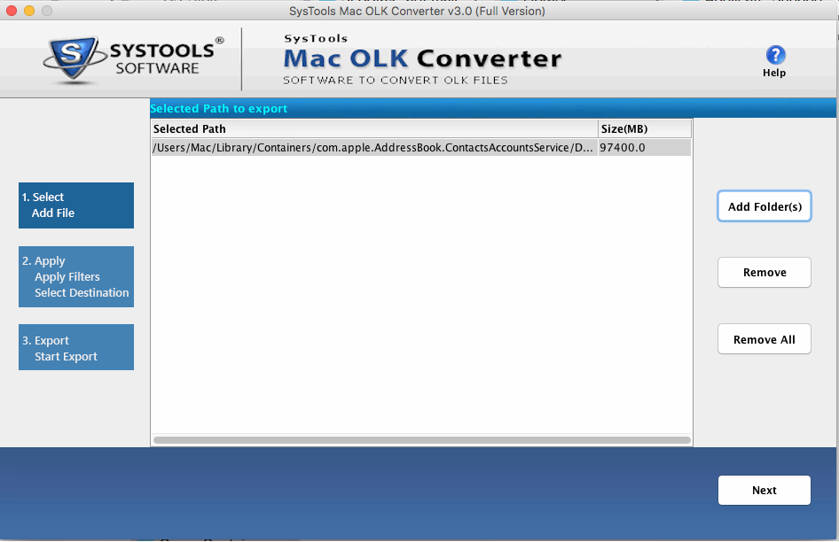Image resolution: width=839 pixels, height=542 pixels.
Task: Close the window with red button
Action: 12,11
